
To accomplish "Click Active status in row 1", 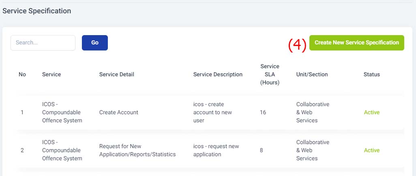I will 372,112.
